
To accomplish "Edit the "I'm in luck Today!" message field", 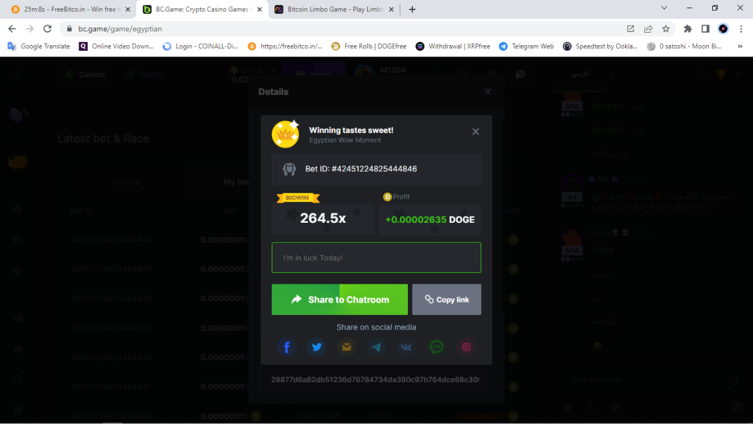I will [376, 257].
